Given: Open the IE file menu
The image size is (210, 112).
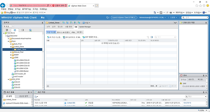Looking at the screenshot, I should click(x=3, y=9).
